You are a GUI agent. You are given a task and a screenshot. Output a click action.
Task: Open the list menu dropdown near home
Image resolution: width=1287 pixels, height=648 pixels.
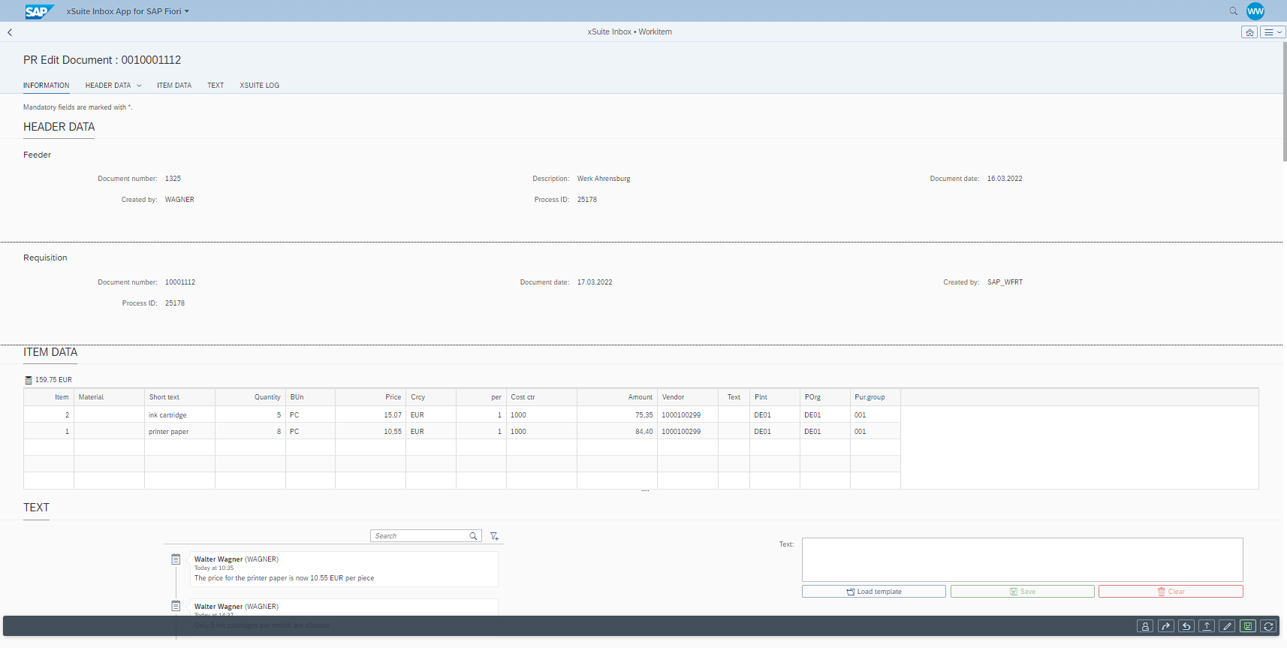click(x=1273, y=32)
